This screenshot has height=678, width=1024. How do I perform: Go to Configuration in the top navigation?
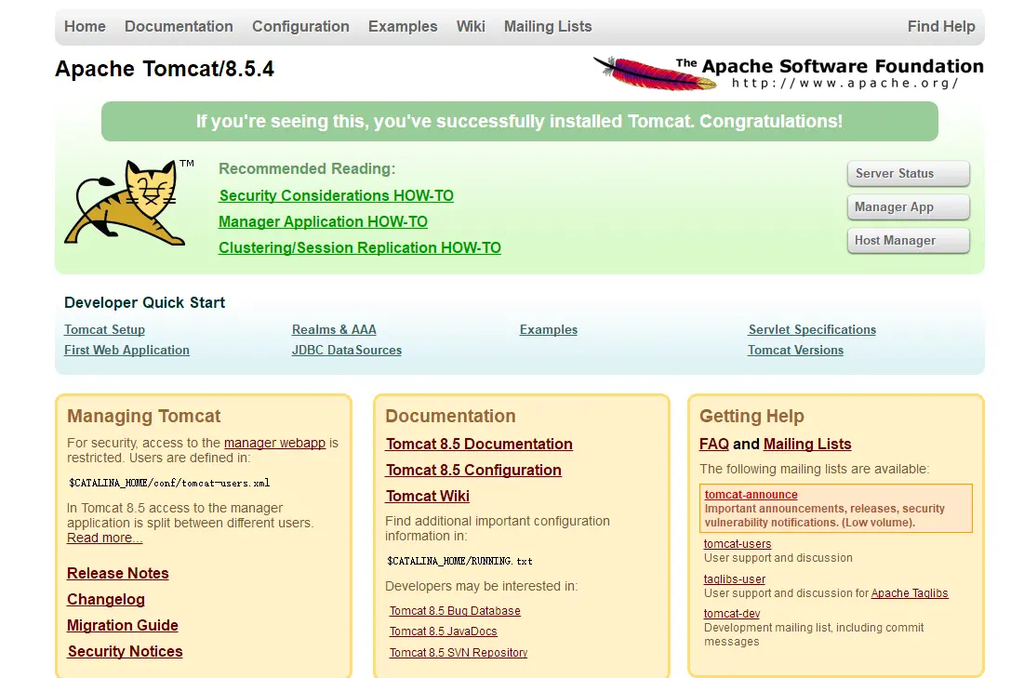click(300, 26)
